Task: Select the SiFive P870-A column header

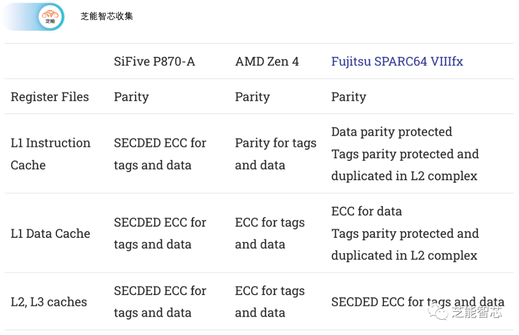Action: point(154,62)
